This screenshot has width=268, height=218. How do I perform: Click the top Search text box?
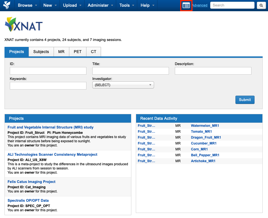pyautogui.click(x=232, y=5)
